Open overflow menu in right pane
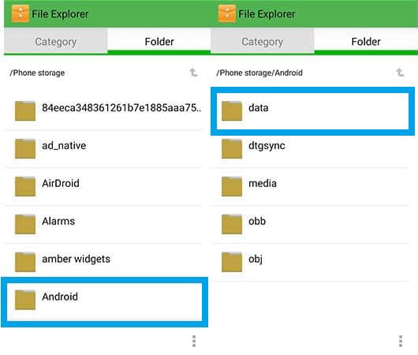 pyautogui.click(x=401, y=341)
